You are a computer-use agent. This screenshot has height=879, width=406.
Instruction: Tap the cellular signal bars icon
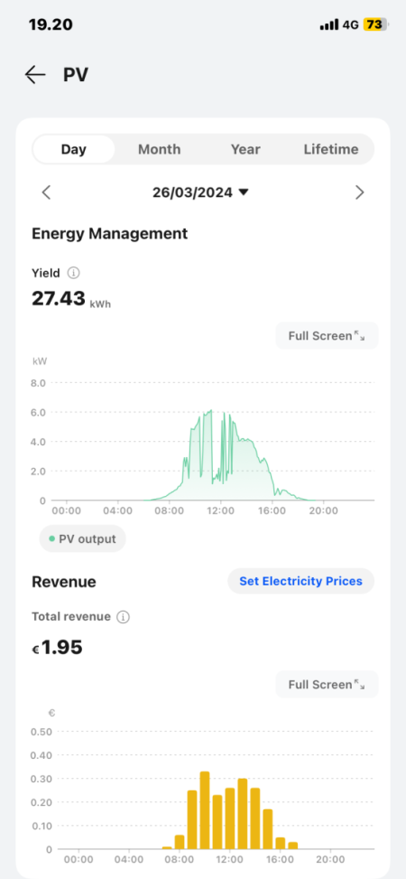coord(329,24)
